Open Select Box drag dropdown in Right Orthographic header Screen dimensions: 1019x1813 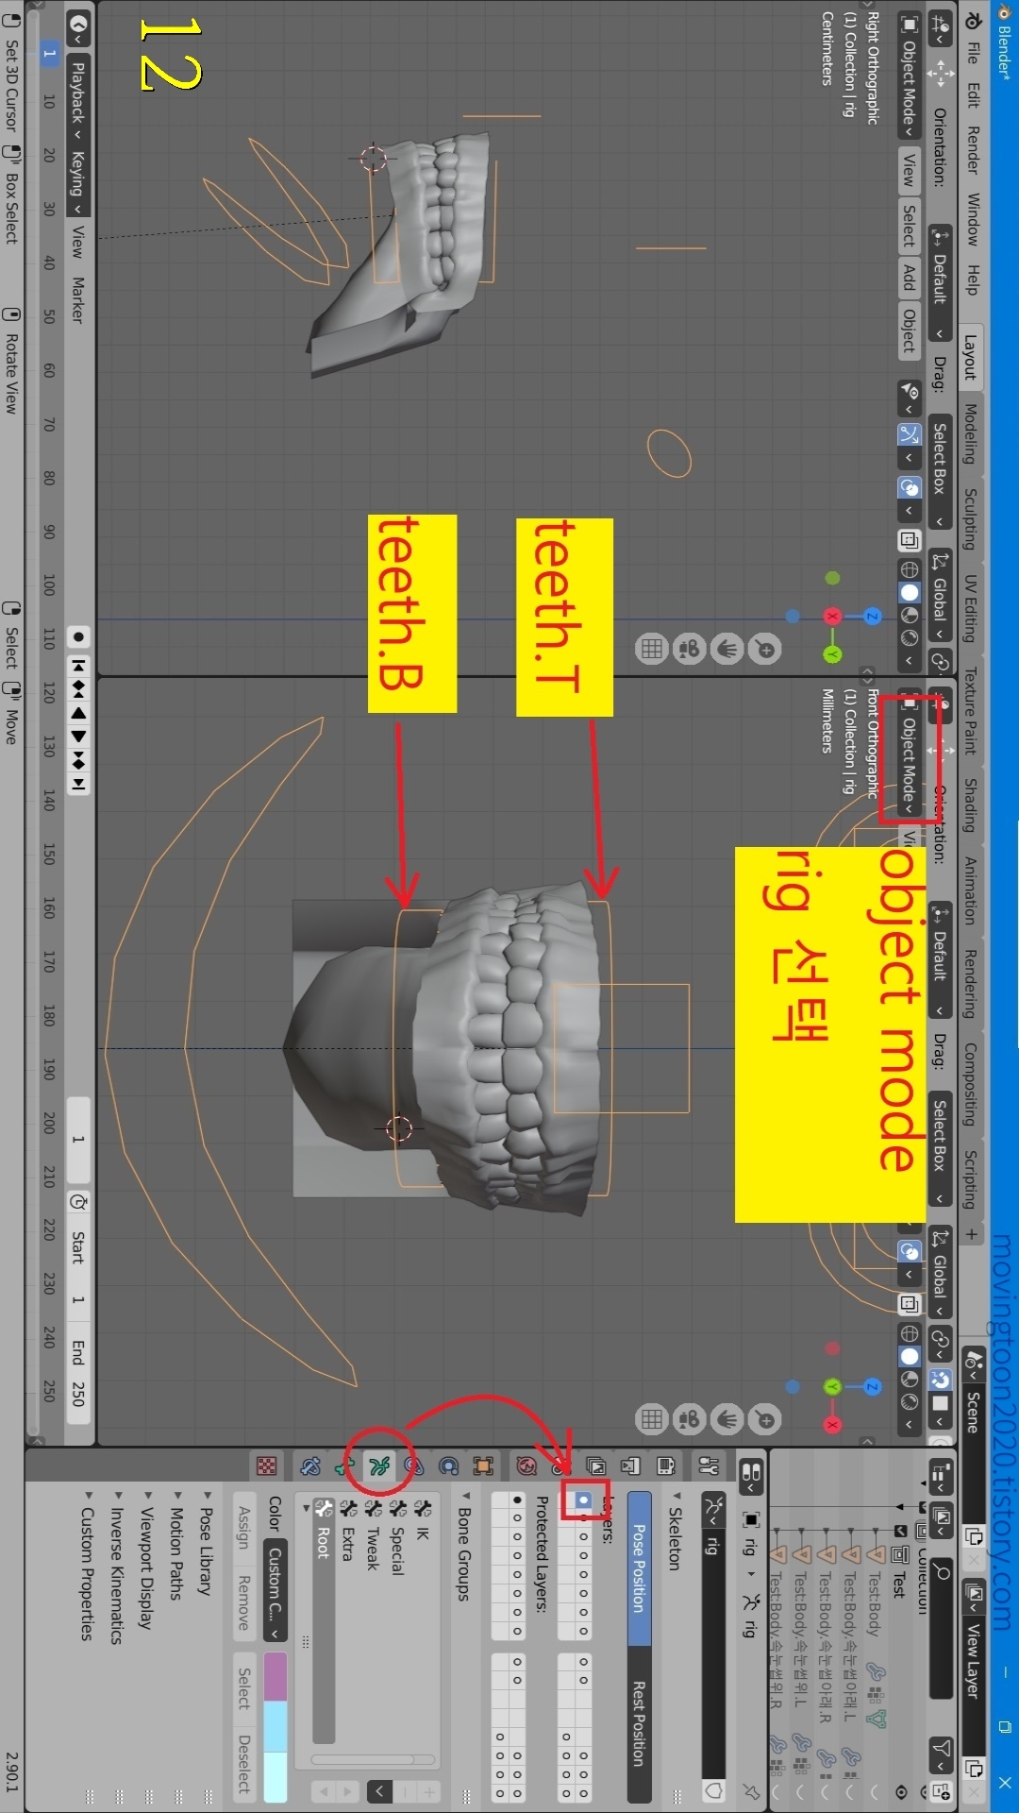click(x=940, y=472)
